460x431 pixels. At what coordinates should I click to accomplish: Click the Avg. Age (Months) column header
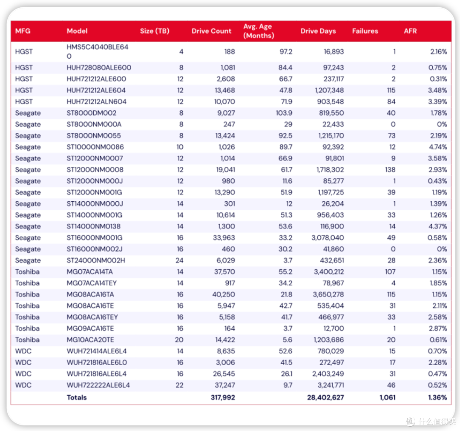coord(259,31)
